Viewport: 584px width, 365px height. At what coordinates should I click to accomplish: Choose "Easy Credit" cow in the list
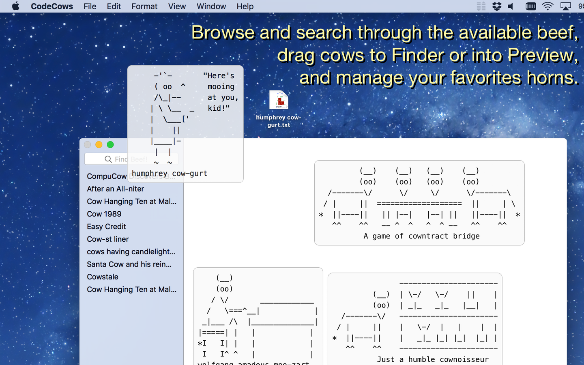coord(107,226)
